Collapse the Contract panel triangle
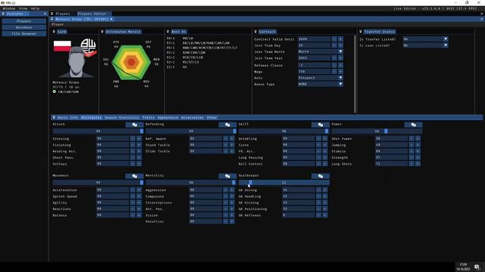 [x=255, y=32]
